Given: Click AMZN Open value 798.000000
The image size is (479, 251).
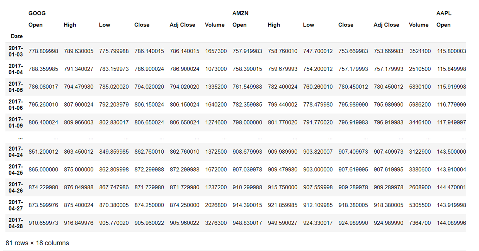Looking at the screenshot, I should click(247, 122).
